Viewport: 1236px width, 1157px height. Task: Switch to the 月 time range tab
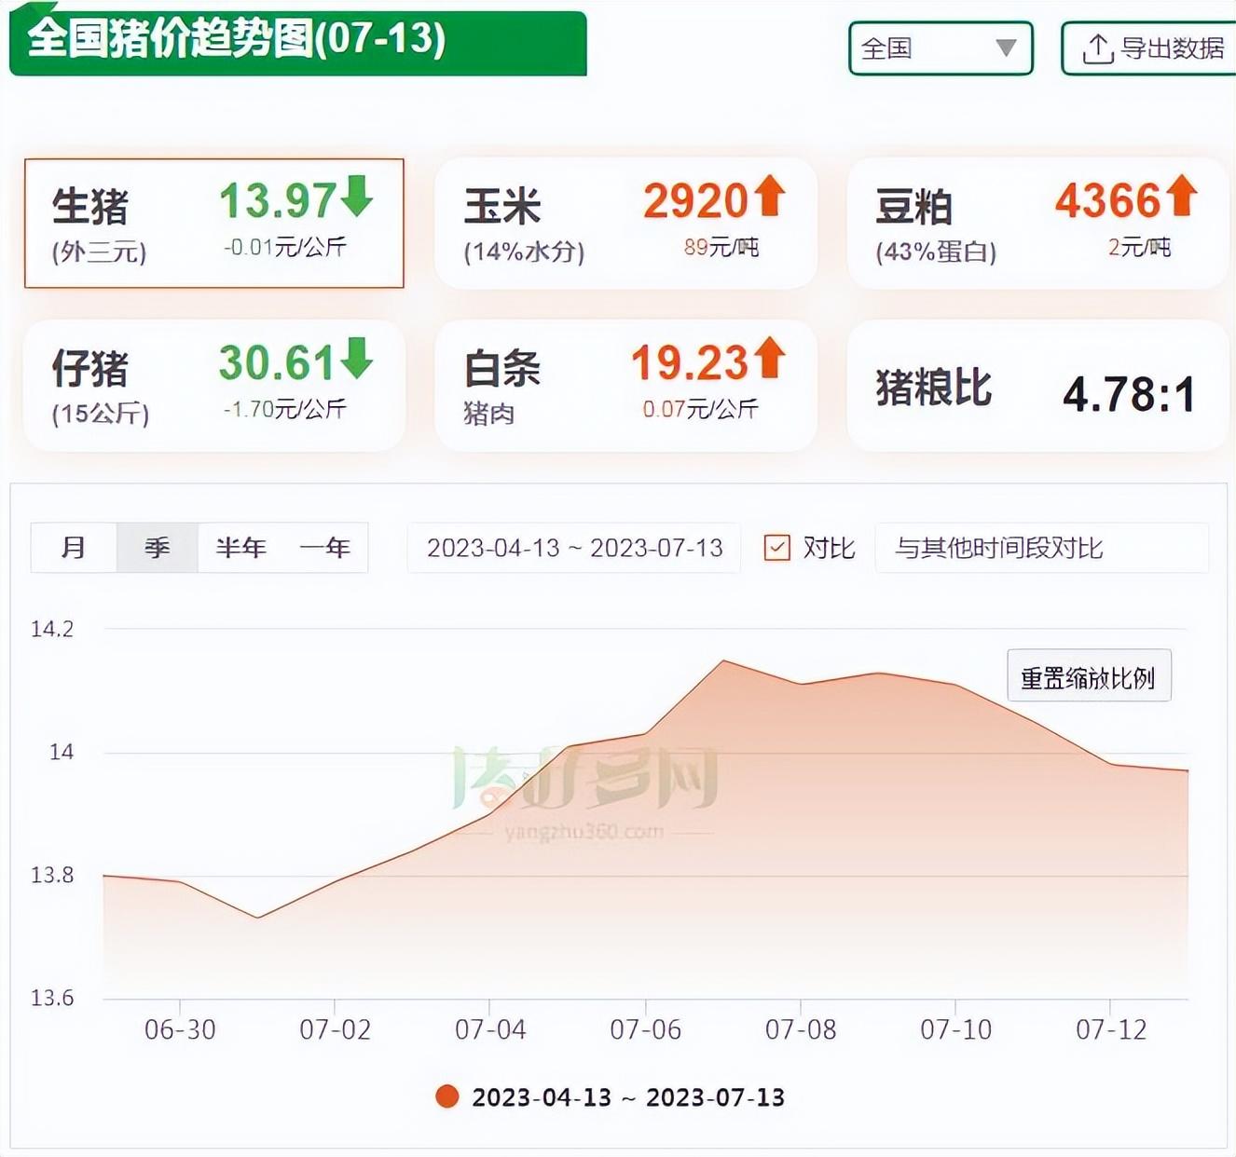74,548
